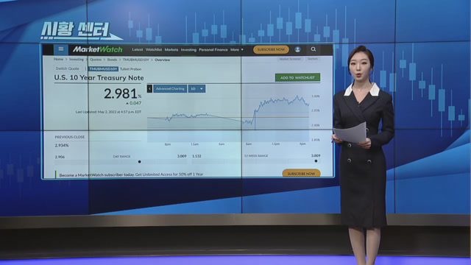Open the 1D time range dropdown
This screenshot has height=265, width=471.
click(x=196, y=88)
